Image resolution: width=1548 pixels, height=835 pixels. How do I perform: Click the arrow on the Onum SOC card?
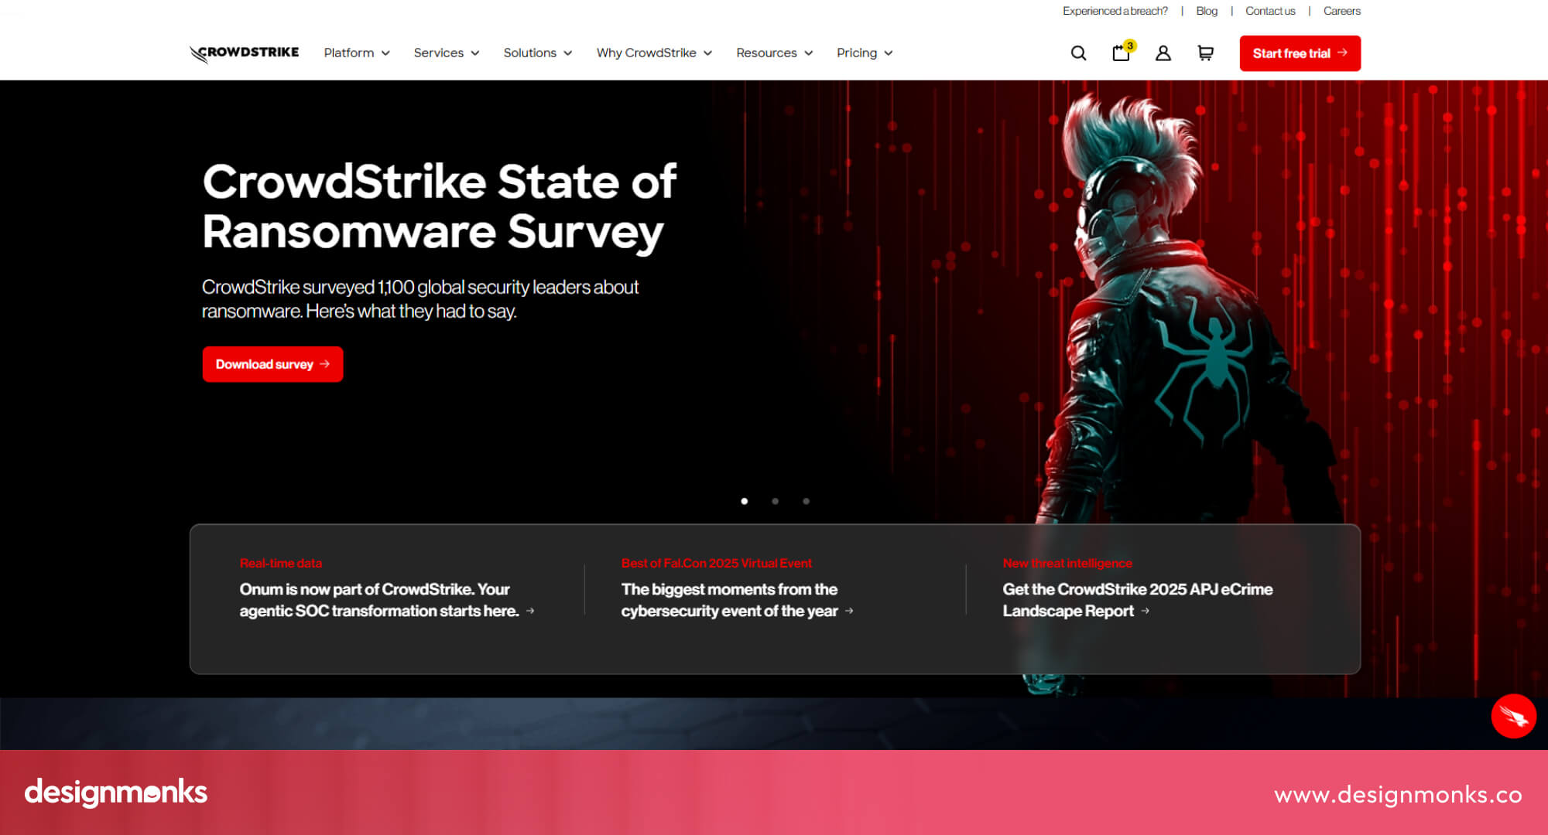[530, 611]
